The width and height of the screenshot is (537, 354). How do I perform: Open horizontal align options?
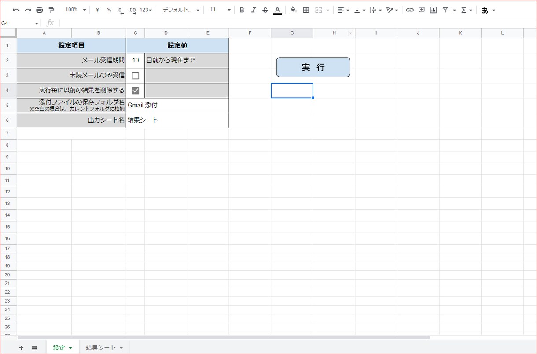click(x=343, y=10)
